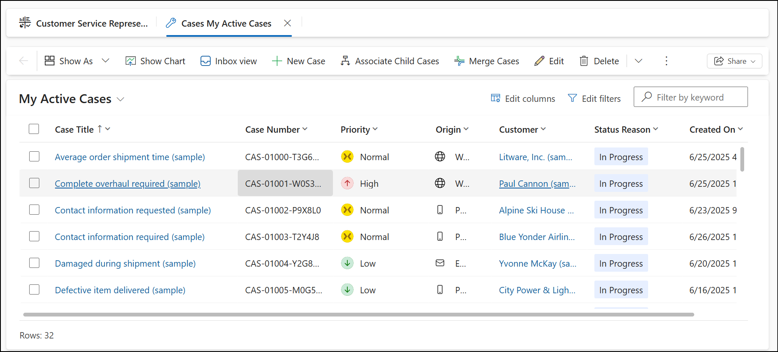Close the Cases My Active Cases tab
The width and height of the screenshot is (778, 352).
click(x=287, y=23)
